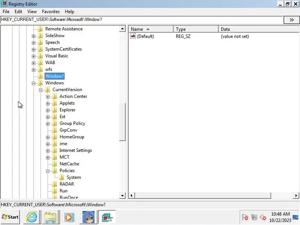Click the double-chevron button beside address bar
300x225 pixels.
tap(291, 20)
